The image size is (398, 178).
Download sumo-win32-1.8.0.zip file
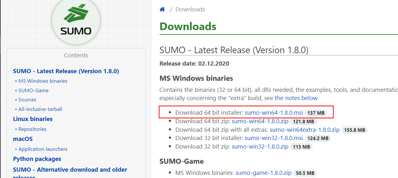coord(260,147)
